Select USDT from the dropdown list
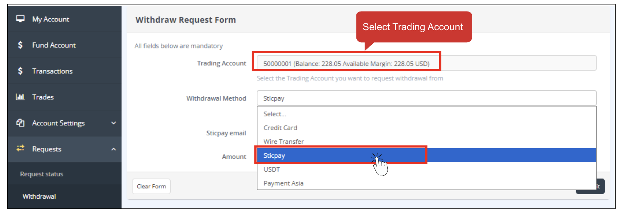This screenshot has height=217, width=624. (x=272, y=170)
